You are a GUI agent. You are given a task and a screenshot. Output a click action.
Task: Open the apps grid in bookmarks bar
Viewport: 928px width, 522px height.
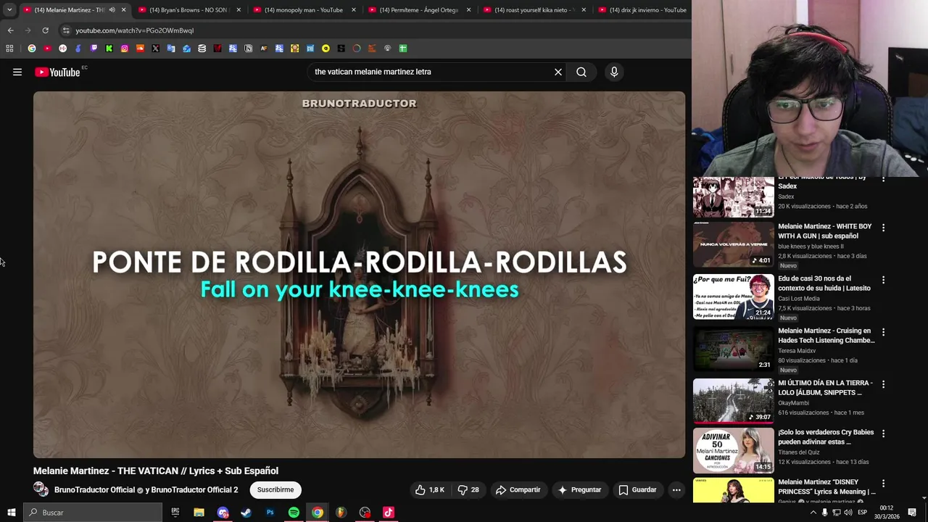coord(9,49)
